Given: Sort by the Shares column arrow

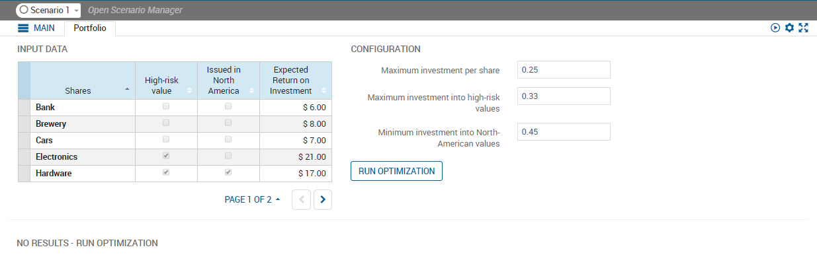Looking at the screenshot, I should [x=127, y=90].
